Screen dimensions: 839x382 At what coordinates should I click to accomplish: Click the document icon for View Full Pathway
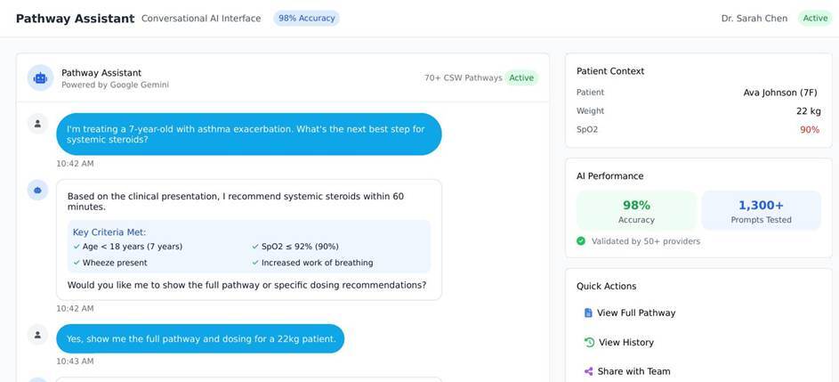[x=588, y=313]
